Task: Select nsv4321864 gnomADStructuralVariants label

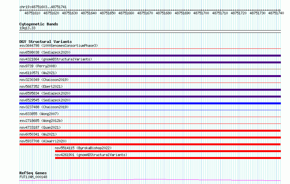Action: click(x=56, y=59)
